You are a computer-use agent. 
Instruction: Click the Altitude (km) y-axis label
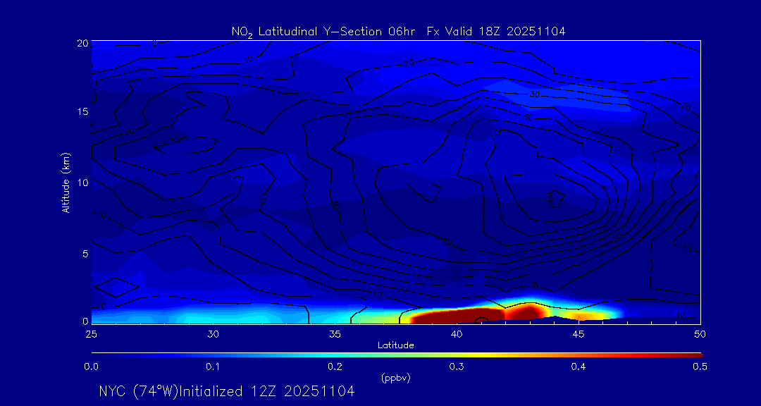pyautogui.click(x=66, y=182)
